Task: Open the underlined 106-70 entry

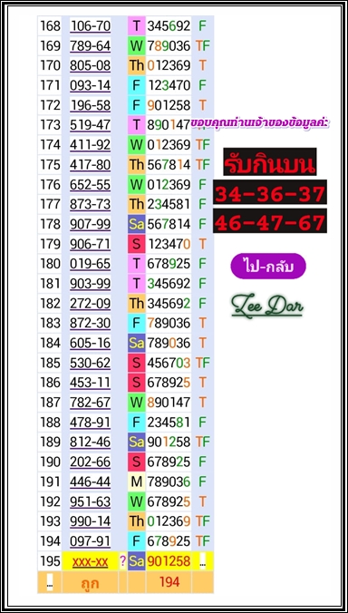Action: point(91,26)
